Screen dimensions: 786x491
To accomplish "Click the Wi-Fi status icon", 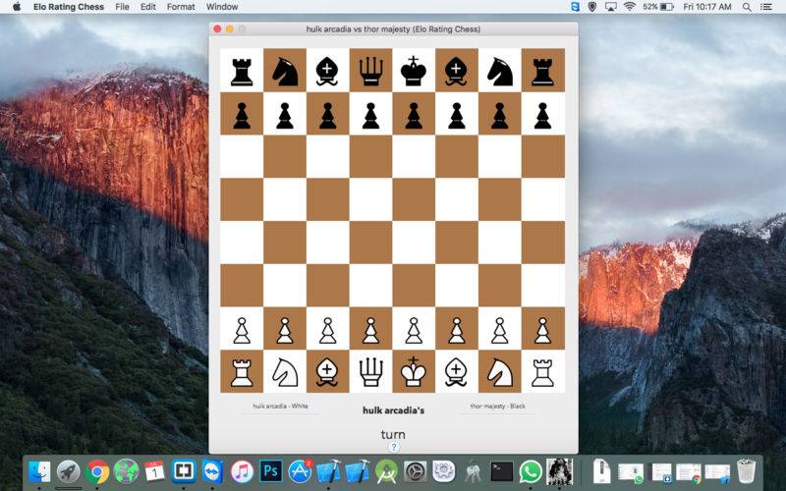I will [x=630, y=7].
